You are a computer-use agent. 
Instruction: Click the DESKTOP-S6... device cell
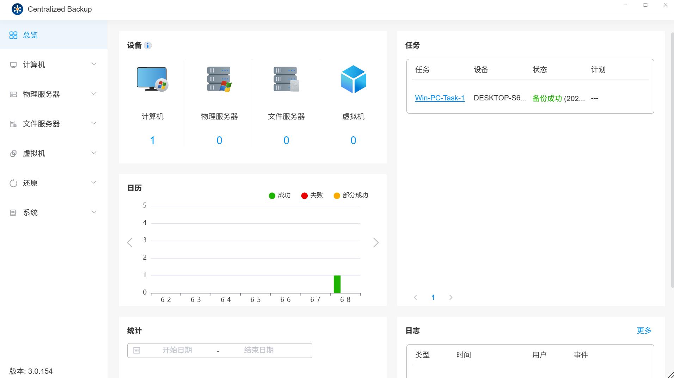coord(500,98)
